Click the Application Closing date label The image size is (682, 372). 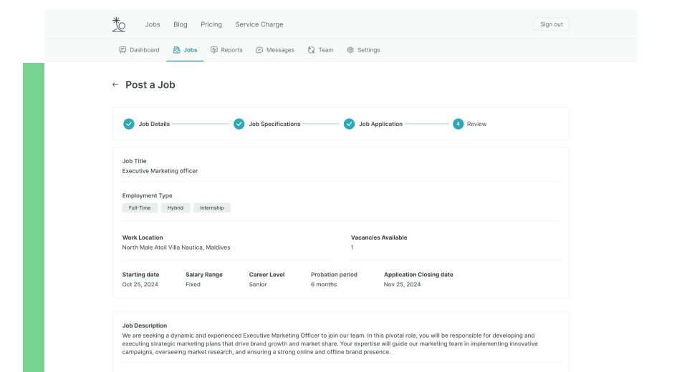tap(418, 275)
